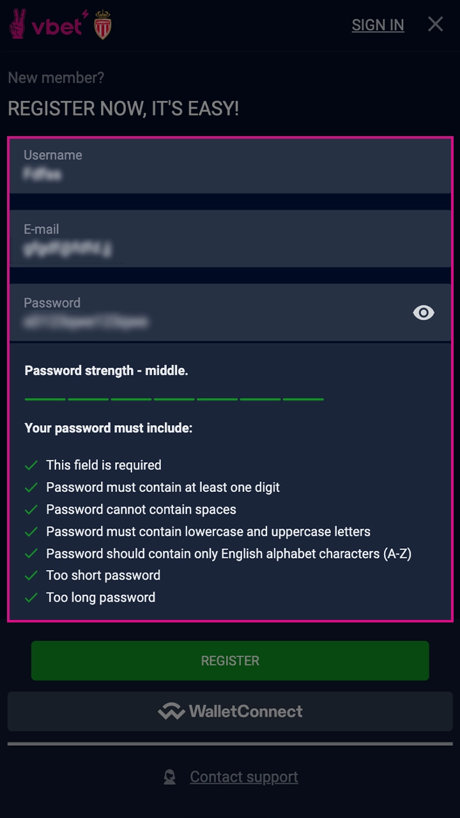Click the AS Monaco crest icon

(103, 25)
